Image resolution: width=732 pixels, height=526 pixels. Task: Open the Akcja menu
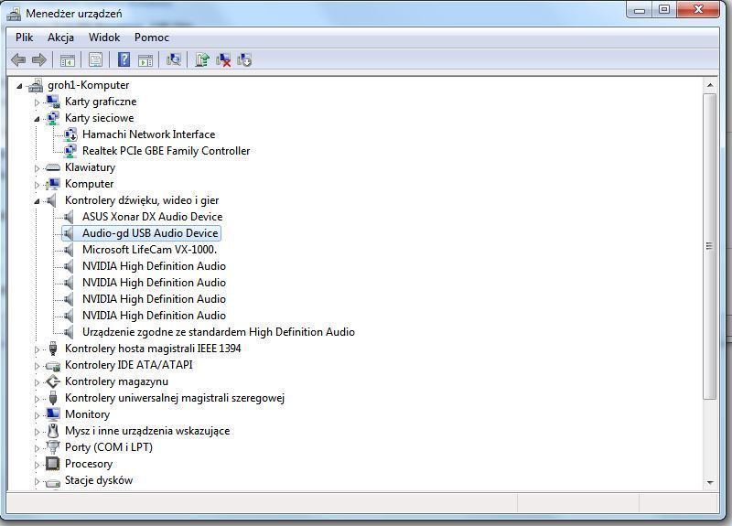pos(60,38)
